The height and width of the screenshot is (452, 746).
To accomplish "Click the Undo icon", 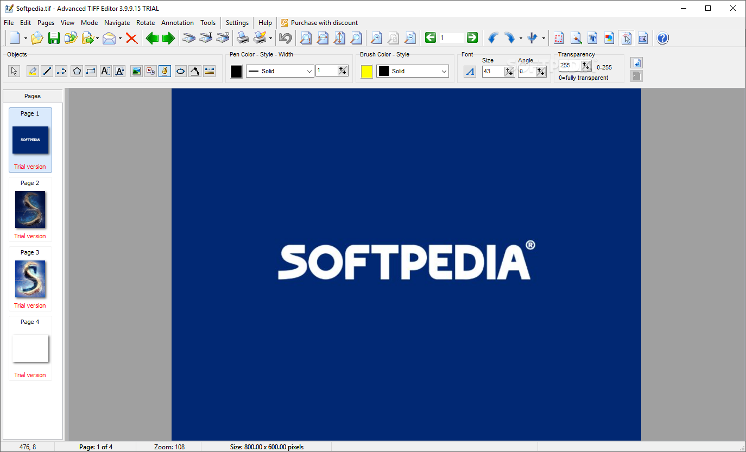I will coord(286,38).
